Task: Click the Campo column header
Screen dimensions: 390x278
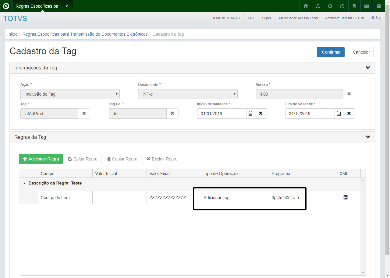Action: pos(65,174)
